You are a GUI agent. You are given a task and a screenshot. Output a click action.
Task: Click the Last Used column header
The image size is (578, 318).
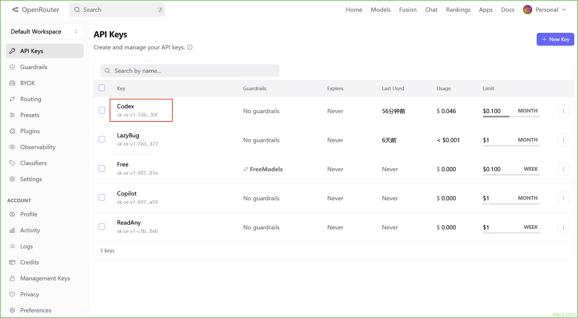coord(393,88)
